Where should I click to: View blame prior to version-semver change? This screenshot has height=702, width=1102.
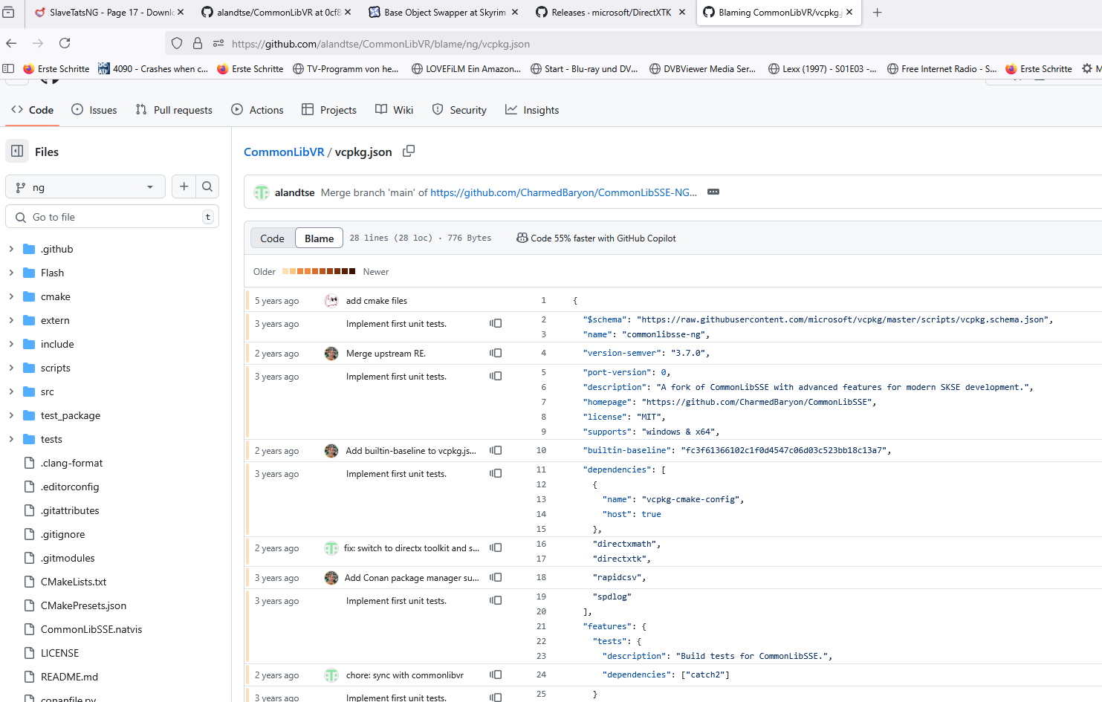(x=496, y=354)
